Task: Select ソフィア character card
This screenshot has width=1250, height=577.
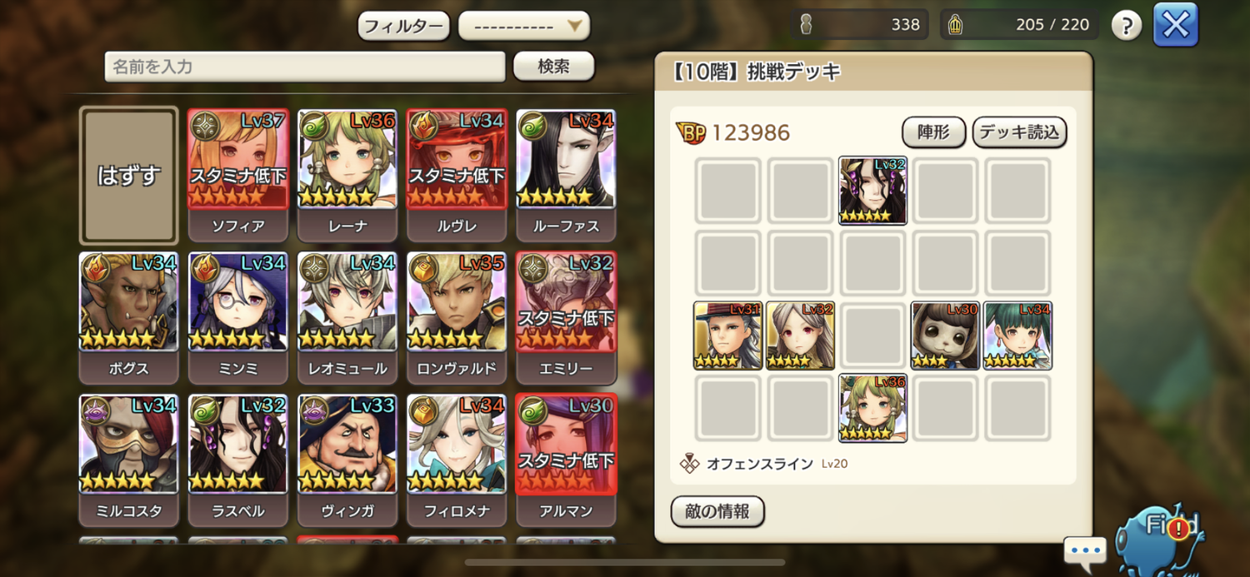Action: (x=238, y=176)
